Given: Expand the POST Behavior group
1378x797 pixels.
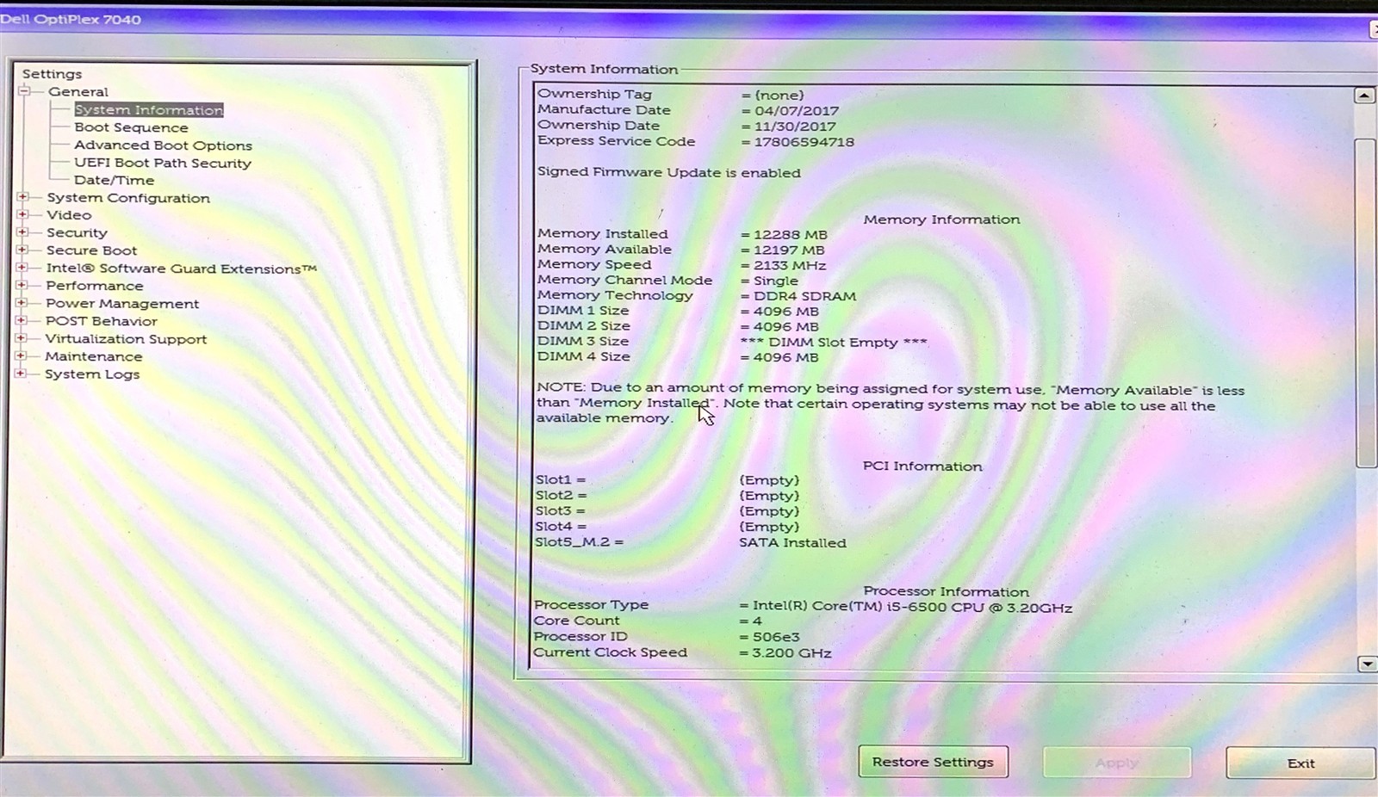Looking at the screenshot, I should [x=23, y=321].
